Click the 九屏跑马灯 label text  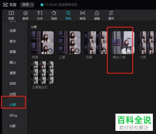pos(40,87)
